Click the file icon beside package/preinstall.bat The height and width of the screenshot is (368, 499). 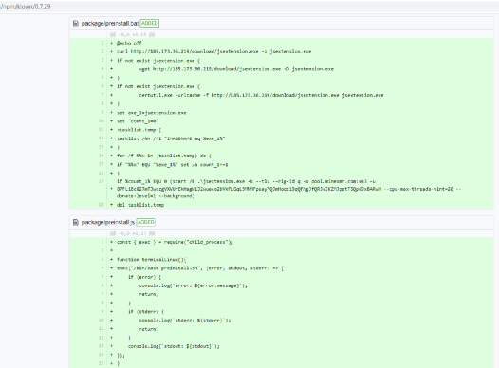(76, 23)
